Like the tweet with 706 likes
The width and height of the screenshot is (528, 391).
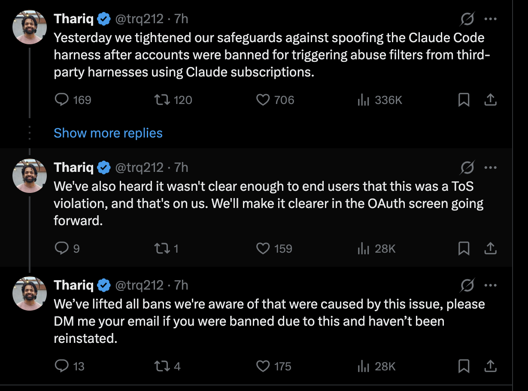263,100
